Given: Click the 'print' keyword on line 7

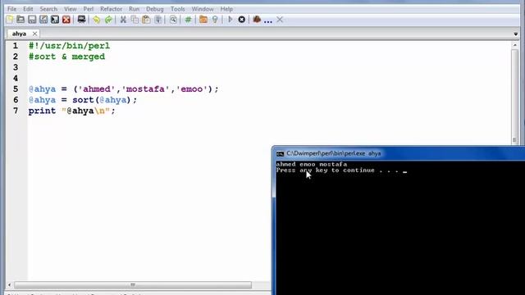Looking at the screenshot, I should [x=42, y=111].
